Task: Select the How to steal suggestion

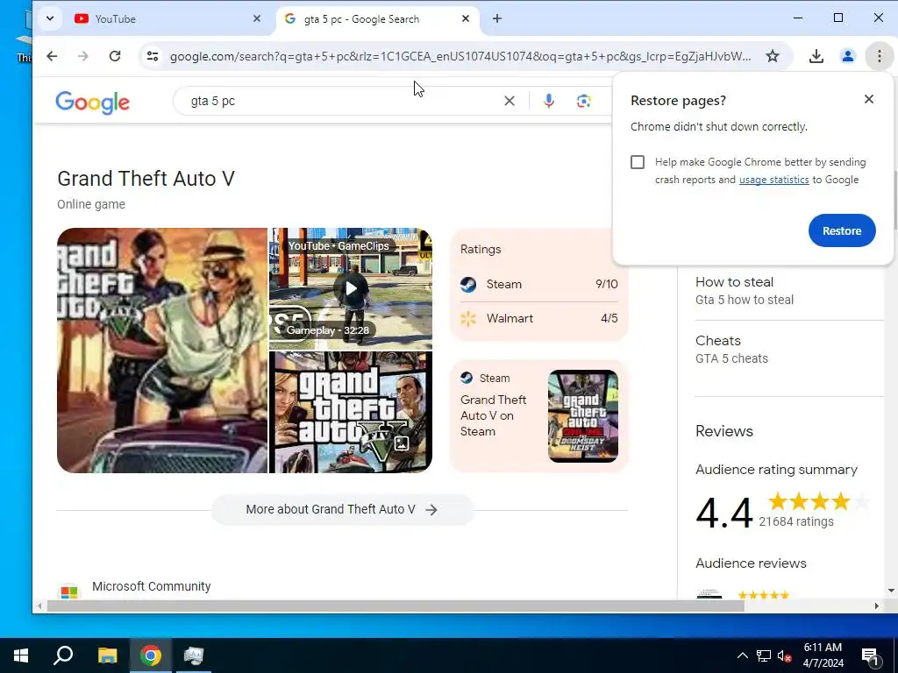Action: click(x=789, y=291)
